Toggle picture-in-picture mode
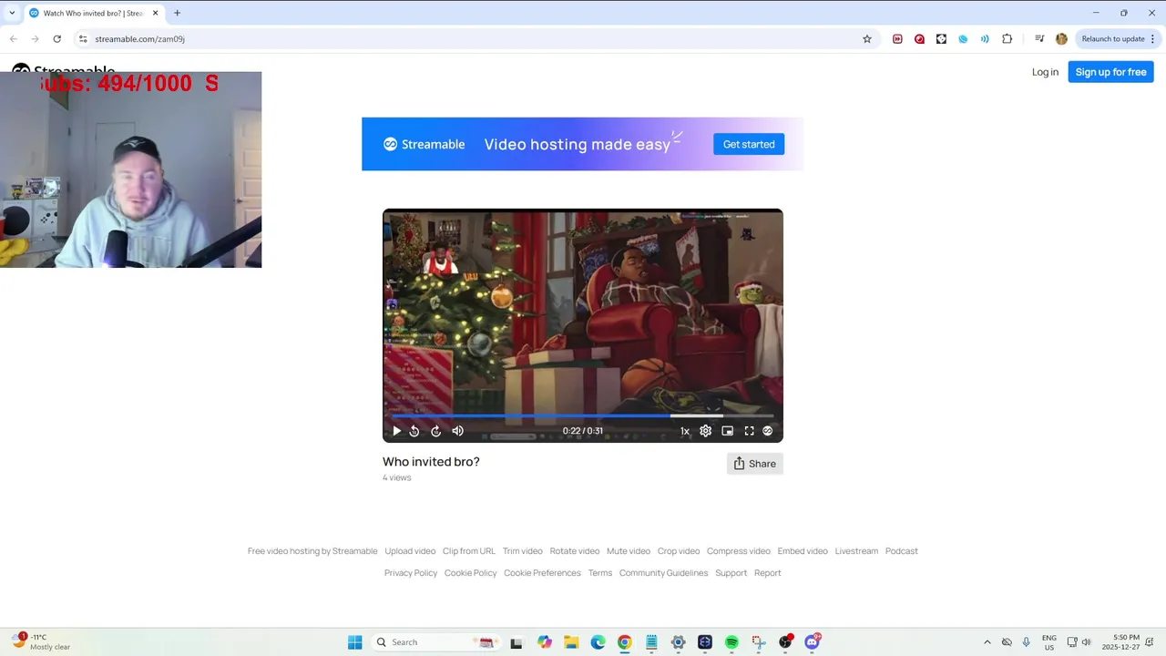1166x656 pixels. click(x=728, y=431)
